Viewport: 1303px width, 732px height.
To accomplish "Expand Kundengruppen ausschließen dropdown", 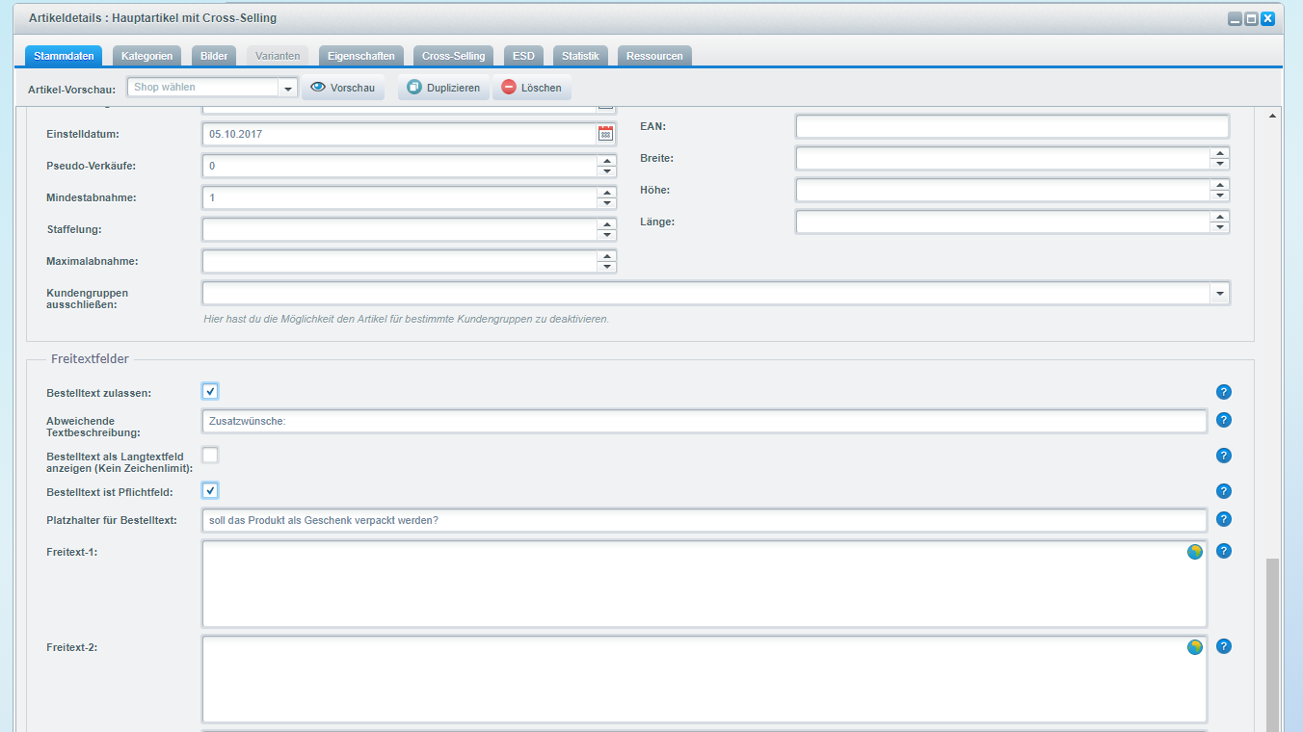I will tap(1220, 293).
